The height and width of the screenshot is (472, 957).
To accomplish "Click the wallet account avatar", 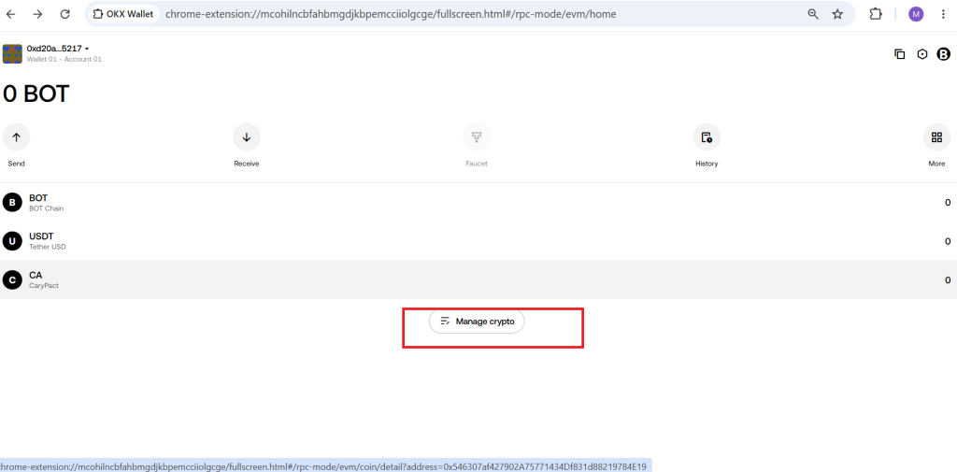I will 12,53.
